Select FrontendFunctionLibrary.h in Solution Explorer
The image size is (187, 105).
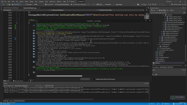pyautogui.click(x=170, y=39)
